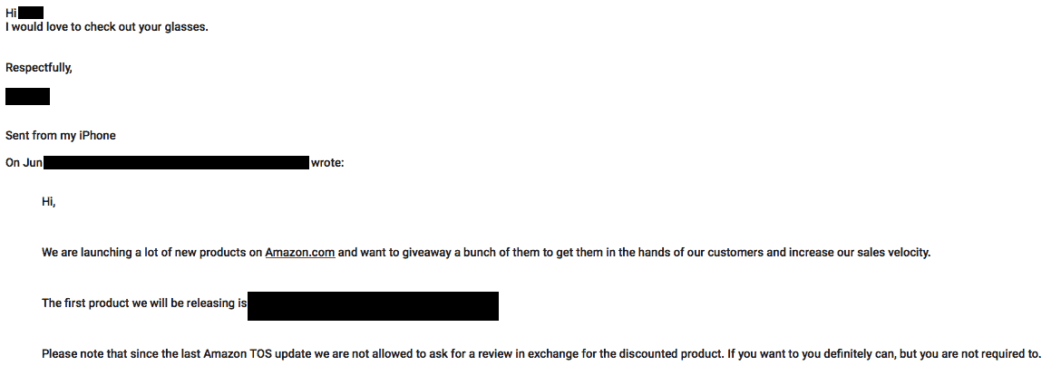Click the redacted date and sender bar

[x=177, y=163]
